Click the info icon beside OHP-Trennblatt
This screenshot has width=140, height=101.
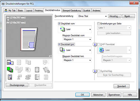point(95,45)
